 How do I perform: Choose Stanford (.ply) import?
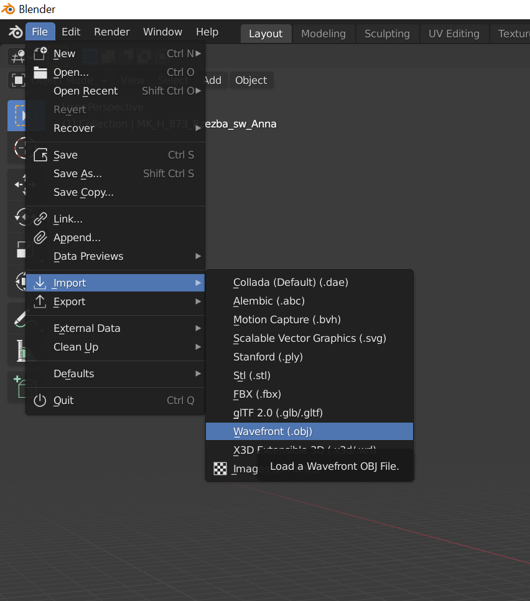coord(309,357)
